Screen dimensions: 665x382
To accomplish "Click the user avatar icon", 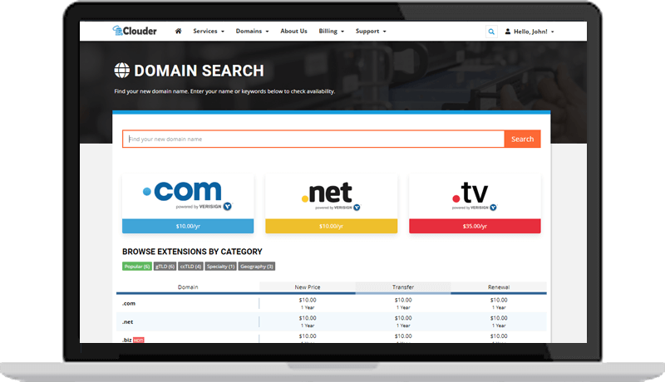I will (508, 32).
